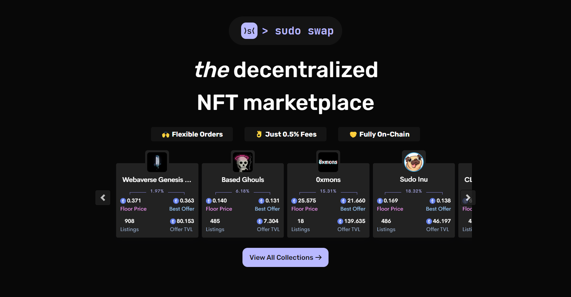Select the 0xmons collection logo
This screenshot has width=571, height=297.
pyautogui.click(x=328, y=162)
